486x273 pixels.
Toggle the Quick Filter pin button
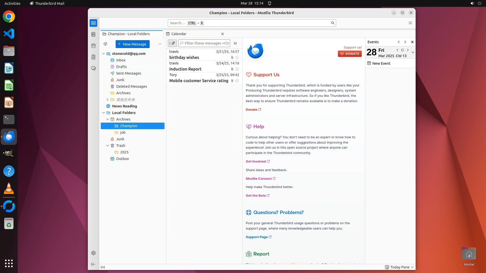click(172, 43)
